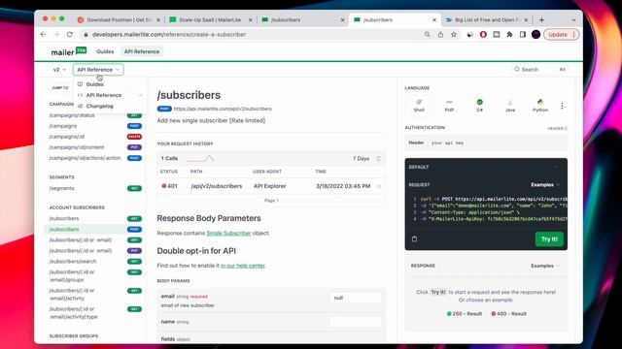Open /subscribers/:id or :email/groups entry

point(95,275)
